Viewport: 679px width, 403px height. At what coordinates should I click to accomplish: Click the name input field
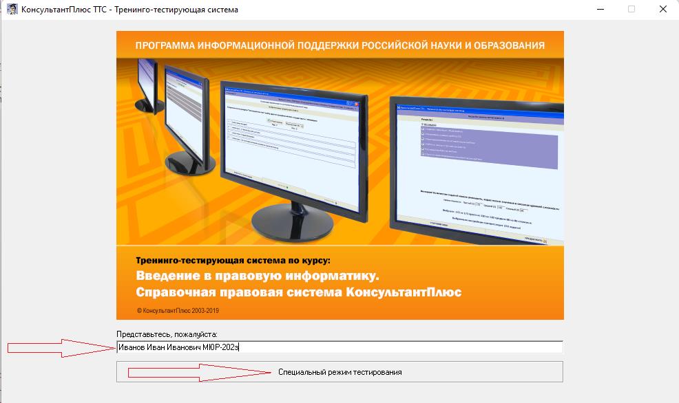pyautogui.click(x=340, y=347)
